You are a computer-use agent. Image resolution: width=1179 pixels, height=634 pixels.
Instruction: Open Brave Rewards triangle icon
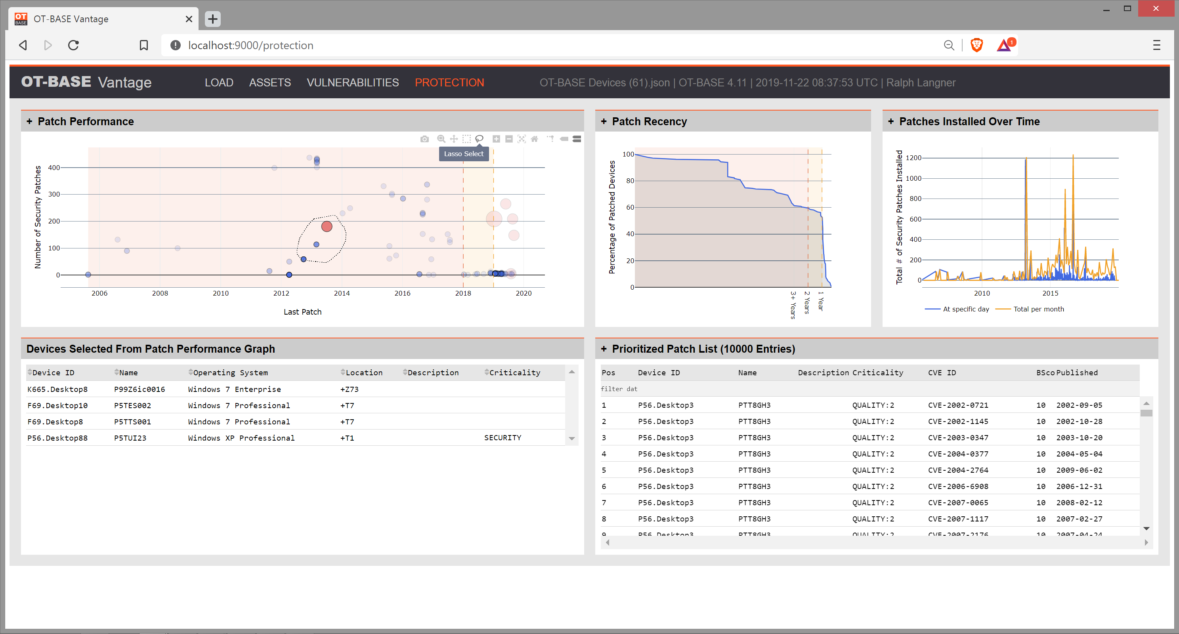coord(1005,45)
